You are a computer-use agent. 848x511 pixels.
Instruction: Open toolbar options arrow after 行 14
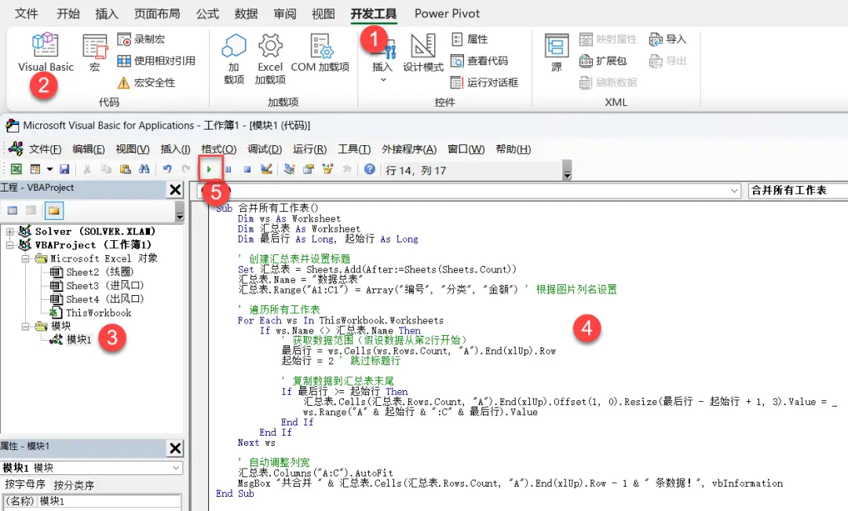coord(567,170)
